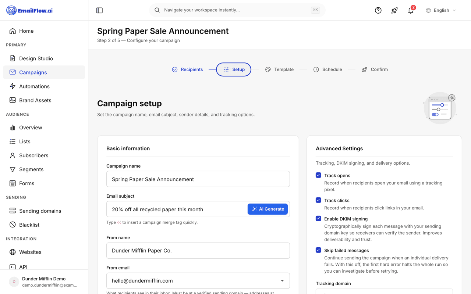This screenshot has width=471, height=294.
Task: Select the Setup step
Action: click(234, 69)
